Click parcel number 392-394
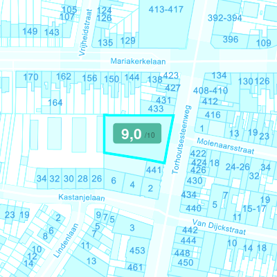277x277 pixels. [225, 18]
